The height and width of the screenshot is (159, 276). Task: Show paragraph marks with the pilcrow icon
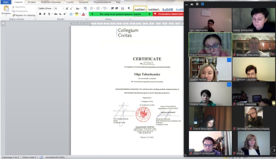point(129,8)
